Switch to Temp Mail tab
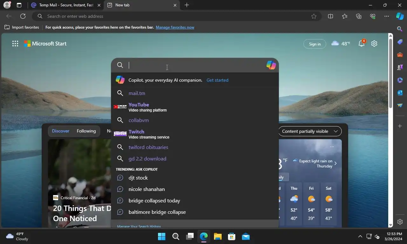 tap(66, 5)
